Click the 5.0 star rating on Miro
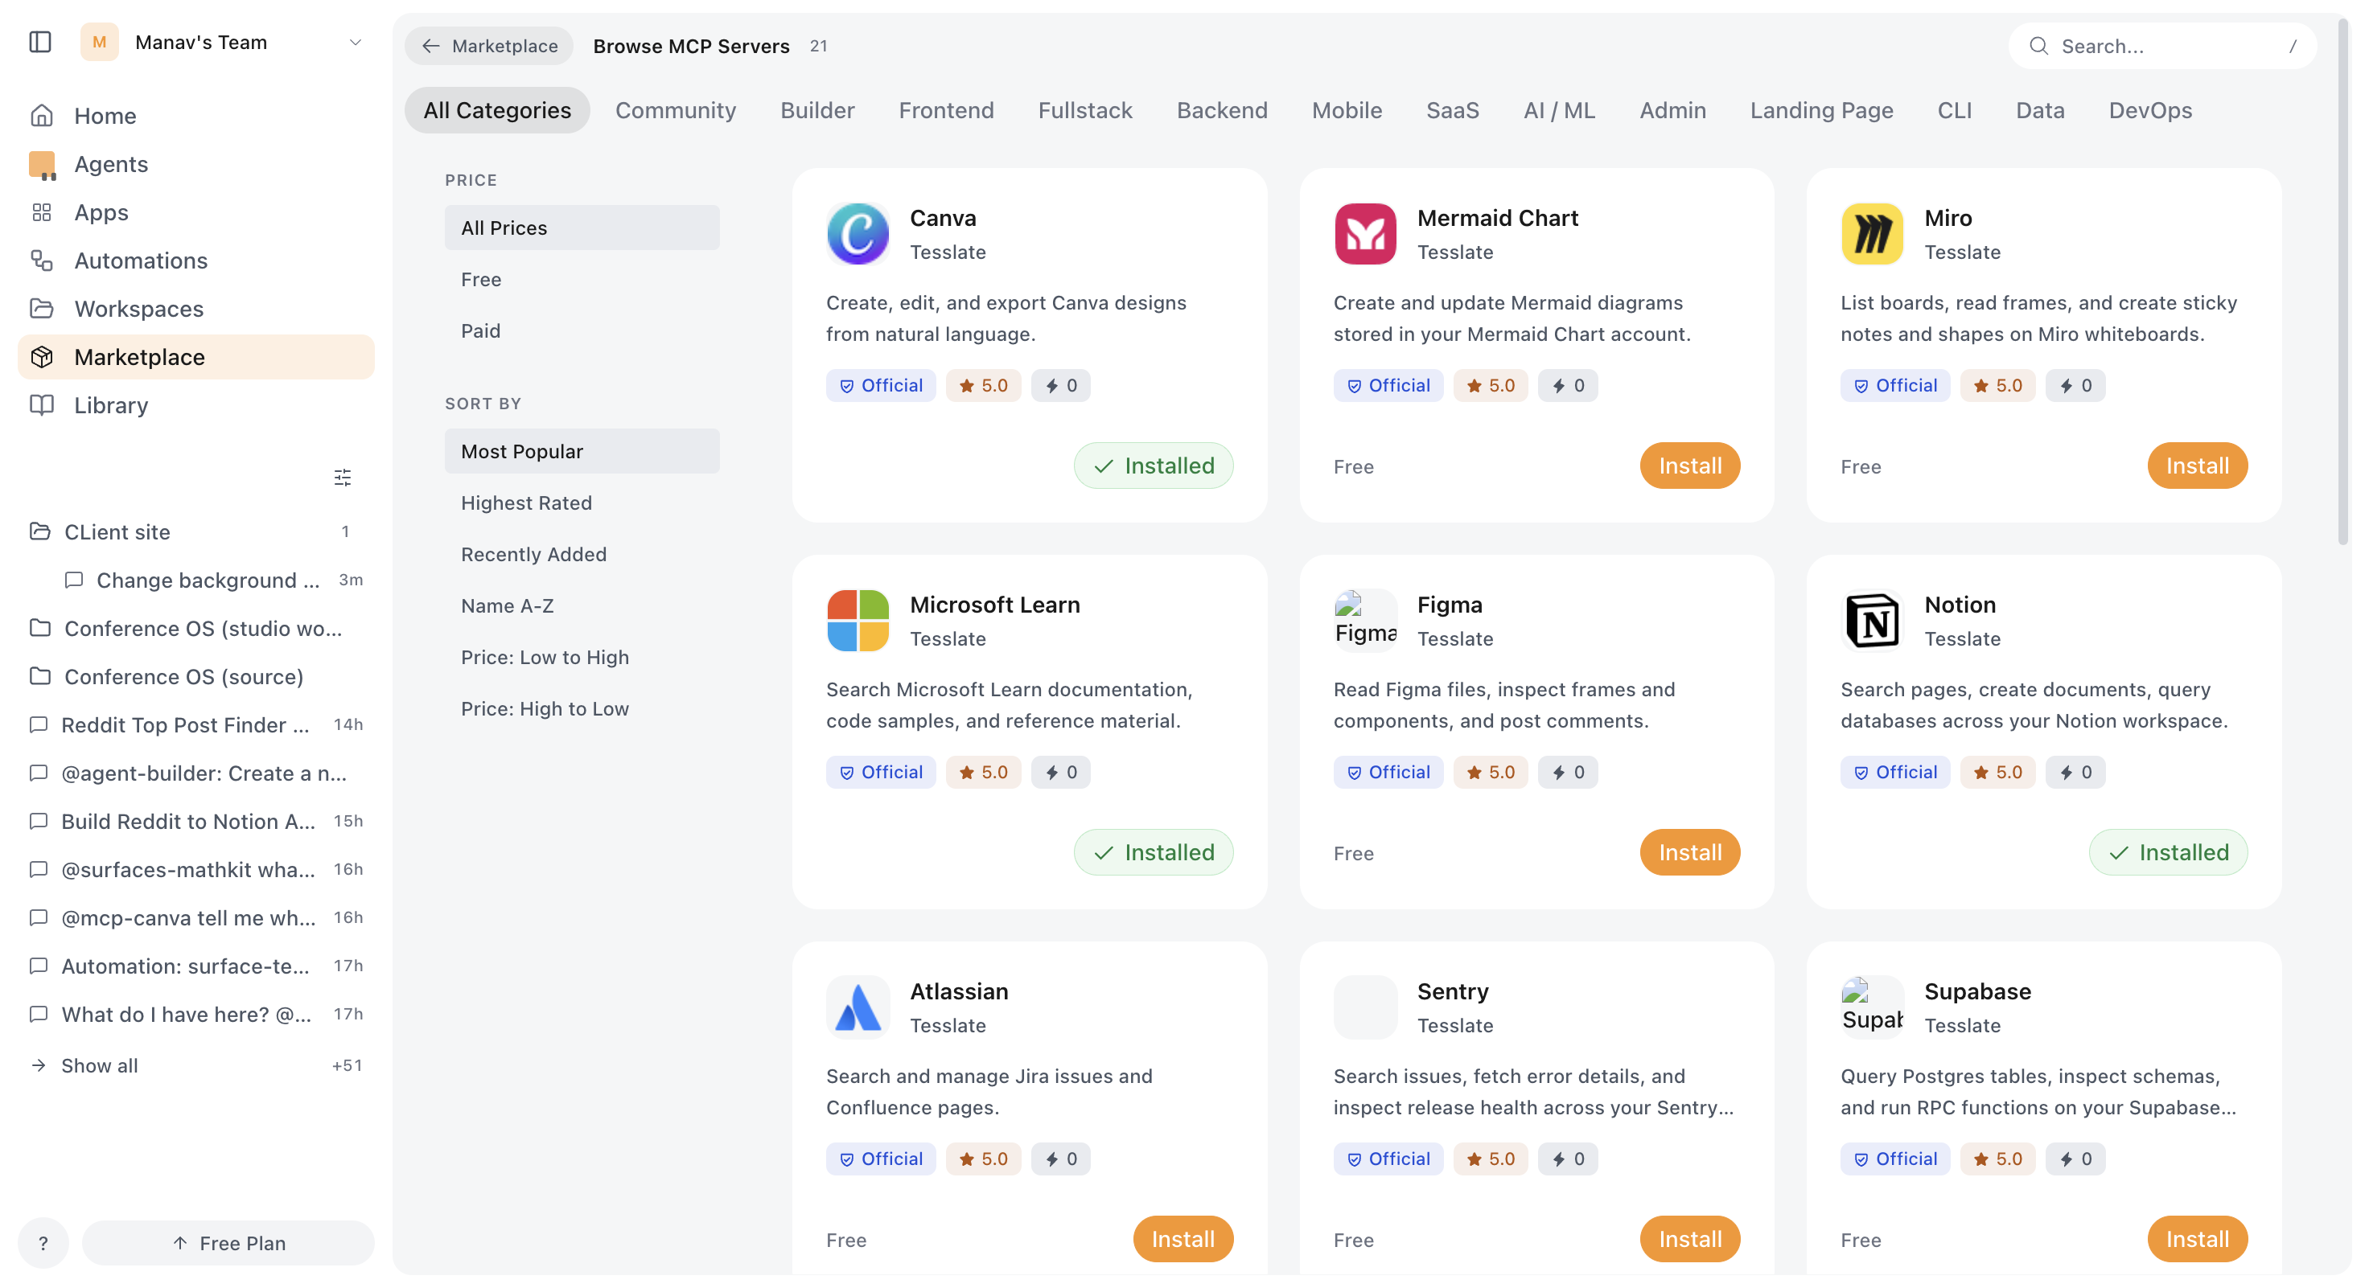The width and height of the screenshot is (2365, 1288). 1997,385
